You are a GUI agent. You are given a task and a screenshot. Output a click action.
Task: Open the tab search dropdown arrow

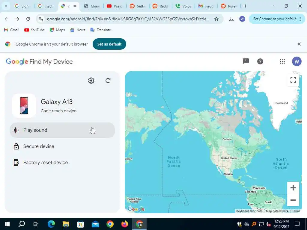(x=6, y=6)
